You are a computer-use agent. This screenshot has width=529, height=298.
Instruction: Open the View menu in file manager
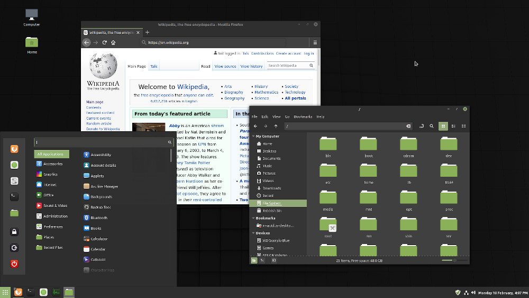coord(276,117)
